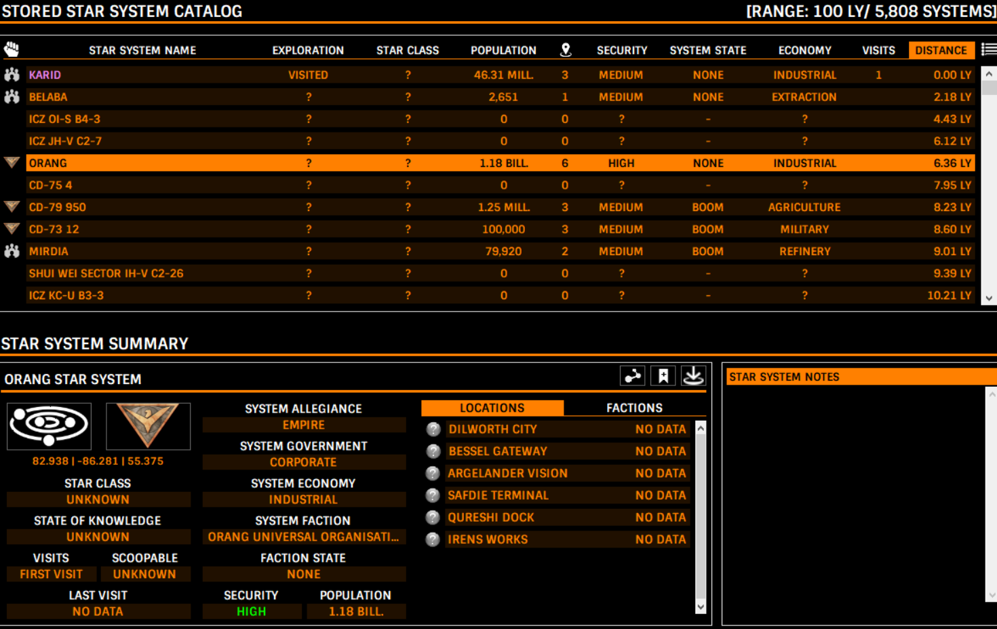This screenshot has width=997, height=629.
Task: Click the download system data icon
Action: pyautogui.click(x=693, y=376)
